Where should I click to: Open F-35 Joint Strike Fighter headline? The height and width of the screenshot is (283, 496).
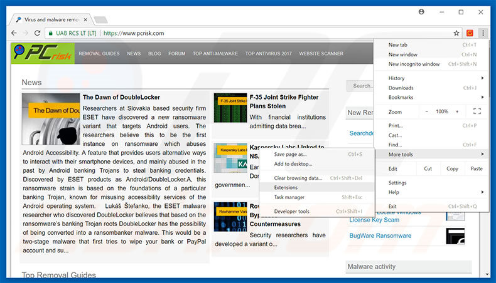(x=284, y=101)
